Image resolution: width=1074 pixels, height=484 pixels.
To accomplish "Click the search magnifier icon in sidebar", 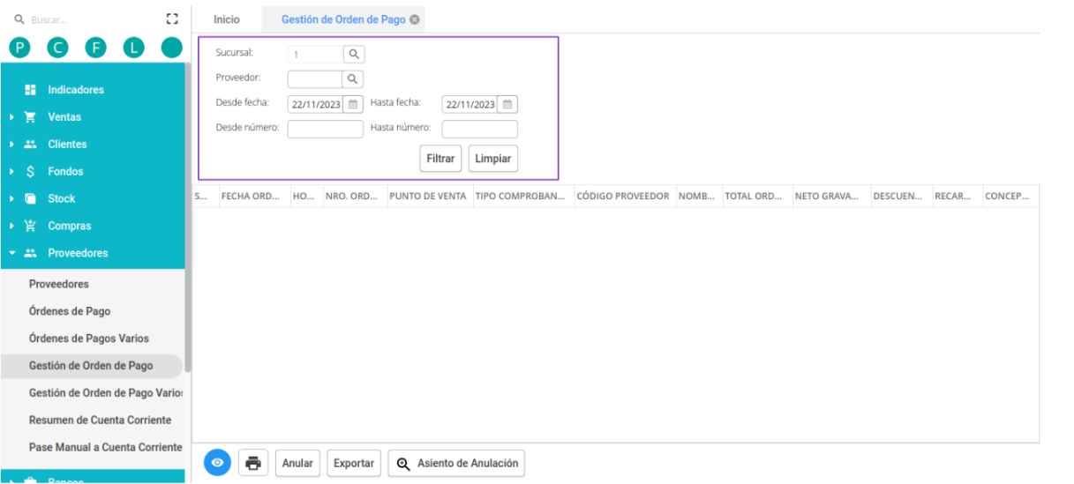I will (x=19, y=19).
